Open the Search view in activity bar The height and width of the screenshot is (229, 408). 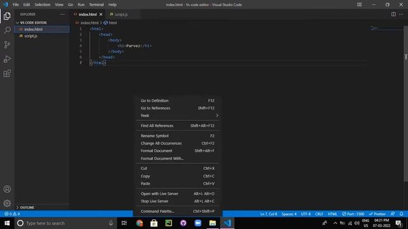pyautogui.click(x=7, y=30)
